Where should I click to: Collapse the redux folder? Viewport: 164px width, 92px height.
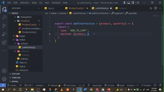22,40
